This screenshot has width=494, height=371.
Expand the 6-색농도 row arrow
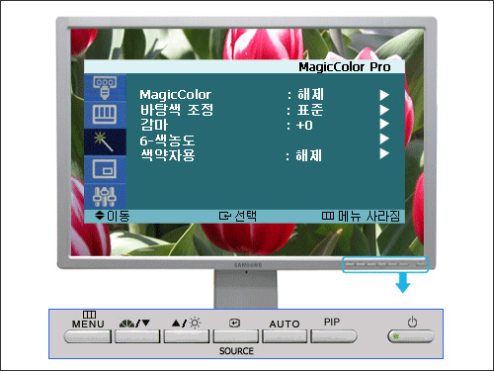(384, 139)
